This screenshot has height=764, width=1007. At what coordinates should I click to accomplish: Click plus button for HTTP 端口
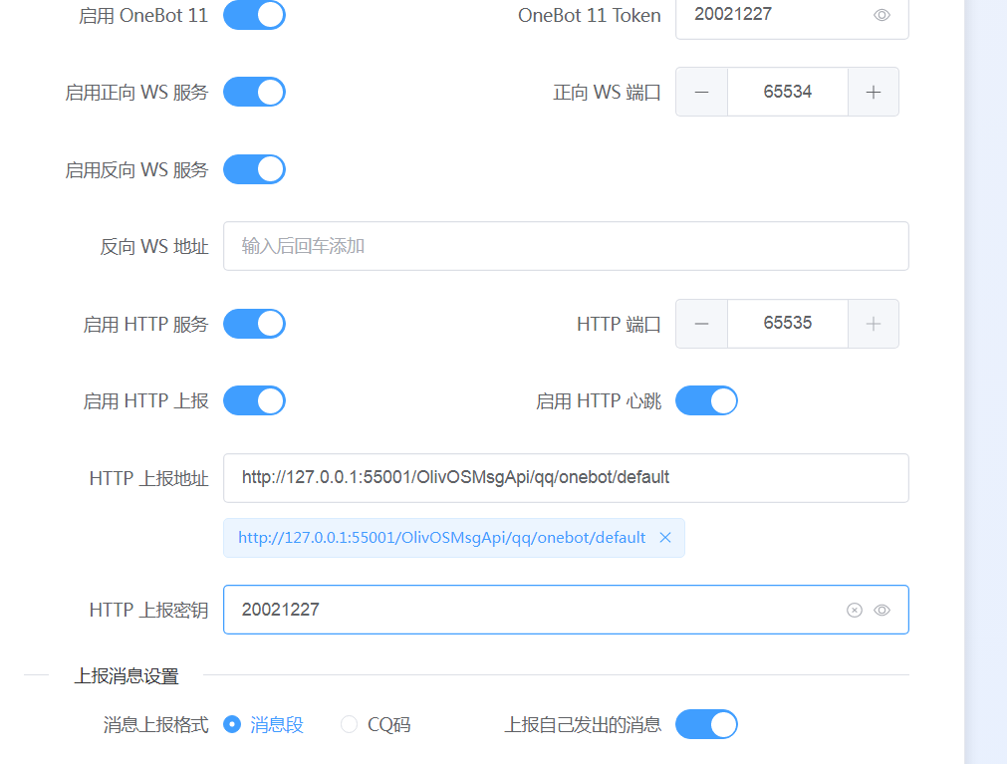(x=874, y=324)
